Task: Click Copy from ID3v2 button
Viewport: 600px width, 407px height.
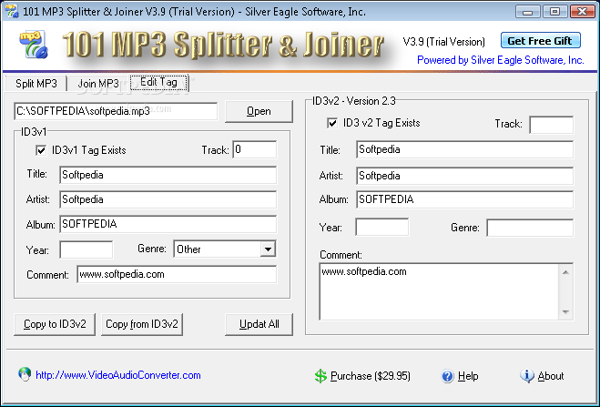Action: (142, 324)
